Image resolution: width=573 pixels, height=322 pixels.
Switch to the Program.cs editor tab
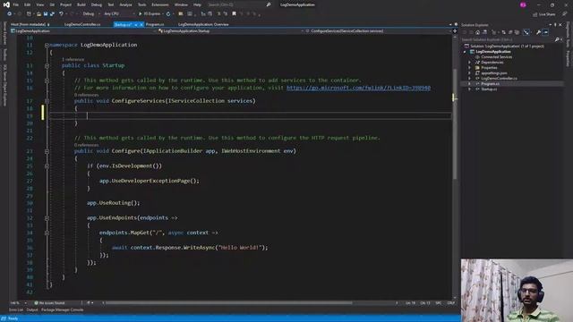tap(155, 24)
